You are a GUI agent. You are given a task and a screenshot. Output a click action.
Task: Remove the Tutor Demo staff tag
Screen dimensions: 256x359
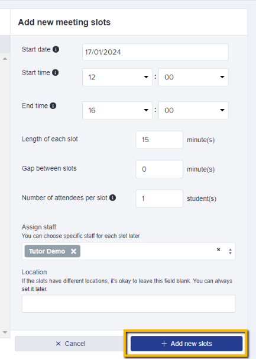click(x=73, y=251)
